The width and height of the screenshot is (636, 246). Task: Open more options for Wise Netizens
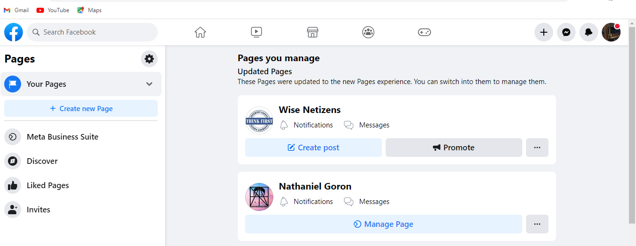(x=537, y=148)
